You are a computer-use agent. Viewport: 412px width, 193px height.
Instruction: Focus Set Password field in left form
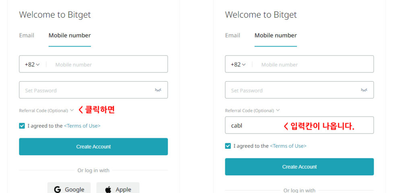[x=93, y=90]
